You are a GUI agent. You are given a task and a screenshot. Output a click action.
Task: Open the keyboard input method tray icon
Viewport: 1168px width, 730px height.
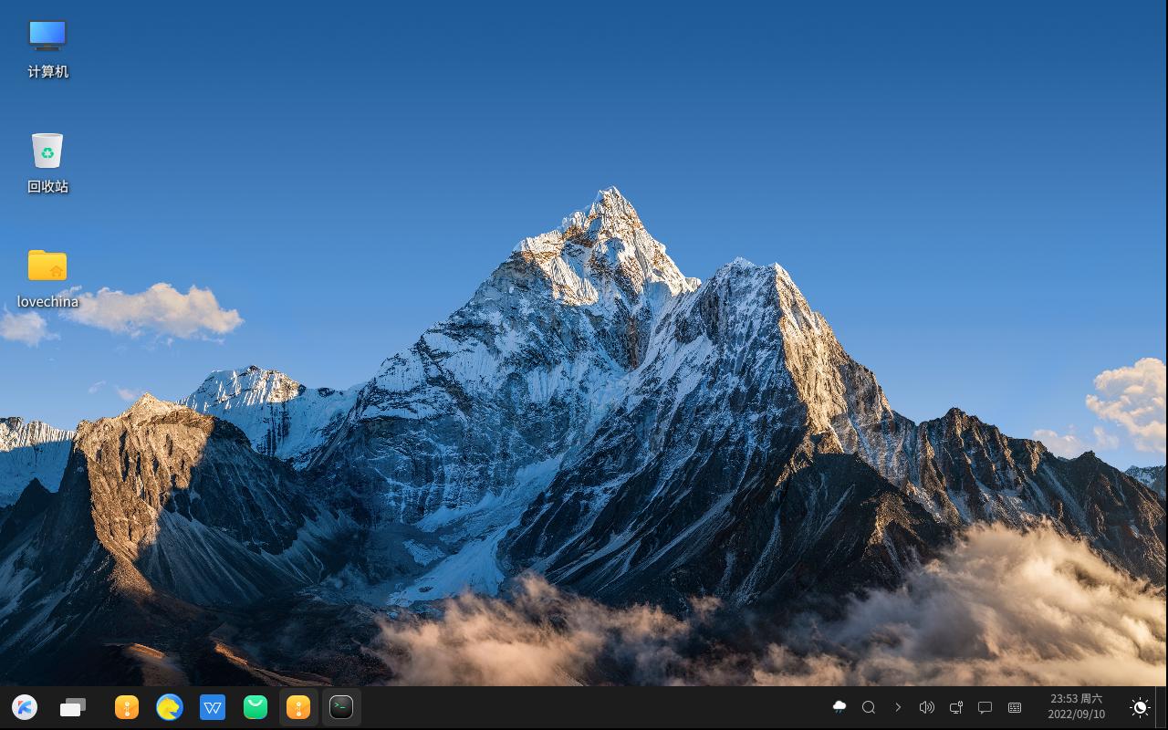(1015, 707)
